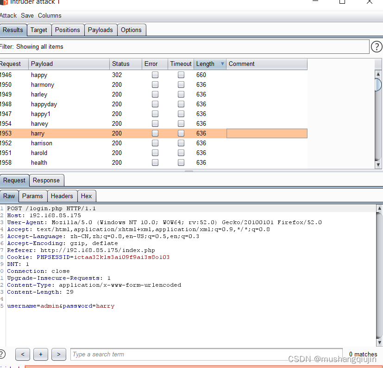383x368 pixels.
Task: Click the help icon beside search navigation buttons
Action: pos(2,354)
